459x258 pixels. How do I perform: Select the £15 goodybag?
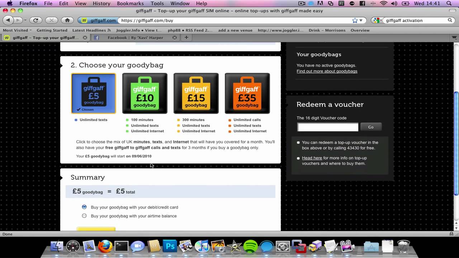point(196,93)
